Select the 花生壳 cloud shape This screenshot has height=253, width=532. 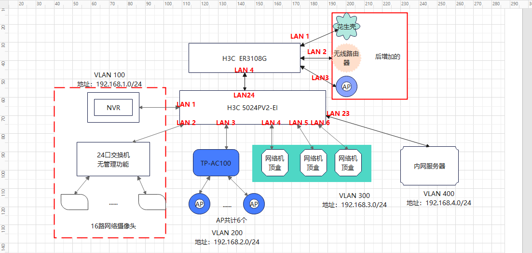(x=346, y=26)
